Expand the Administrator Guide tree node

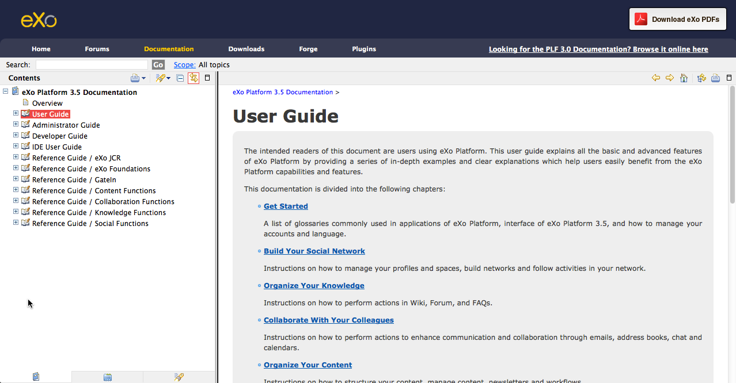tap(16, 124)
